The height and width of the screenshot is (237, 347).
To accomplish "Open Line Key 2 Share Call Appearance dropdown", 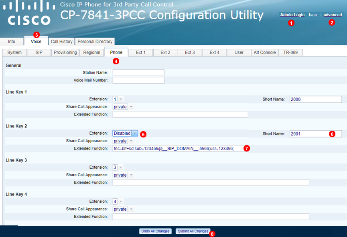I will click(x=123, y=141).
